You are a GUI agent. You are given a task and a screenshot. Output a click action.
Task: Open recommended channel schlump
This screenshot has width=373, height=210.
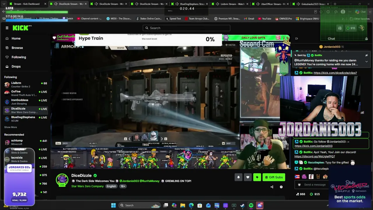[26, 142]
